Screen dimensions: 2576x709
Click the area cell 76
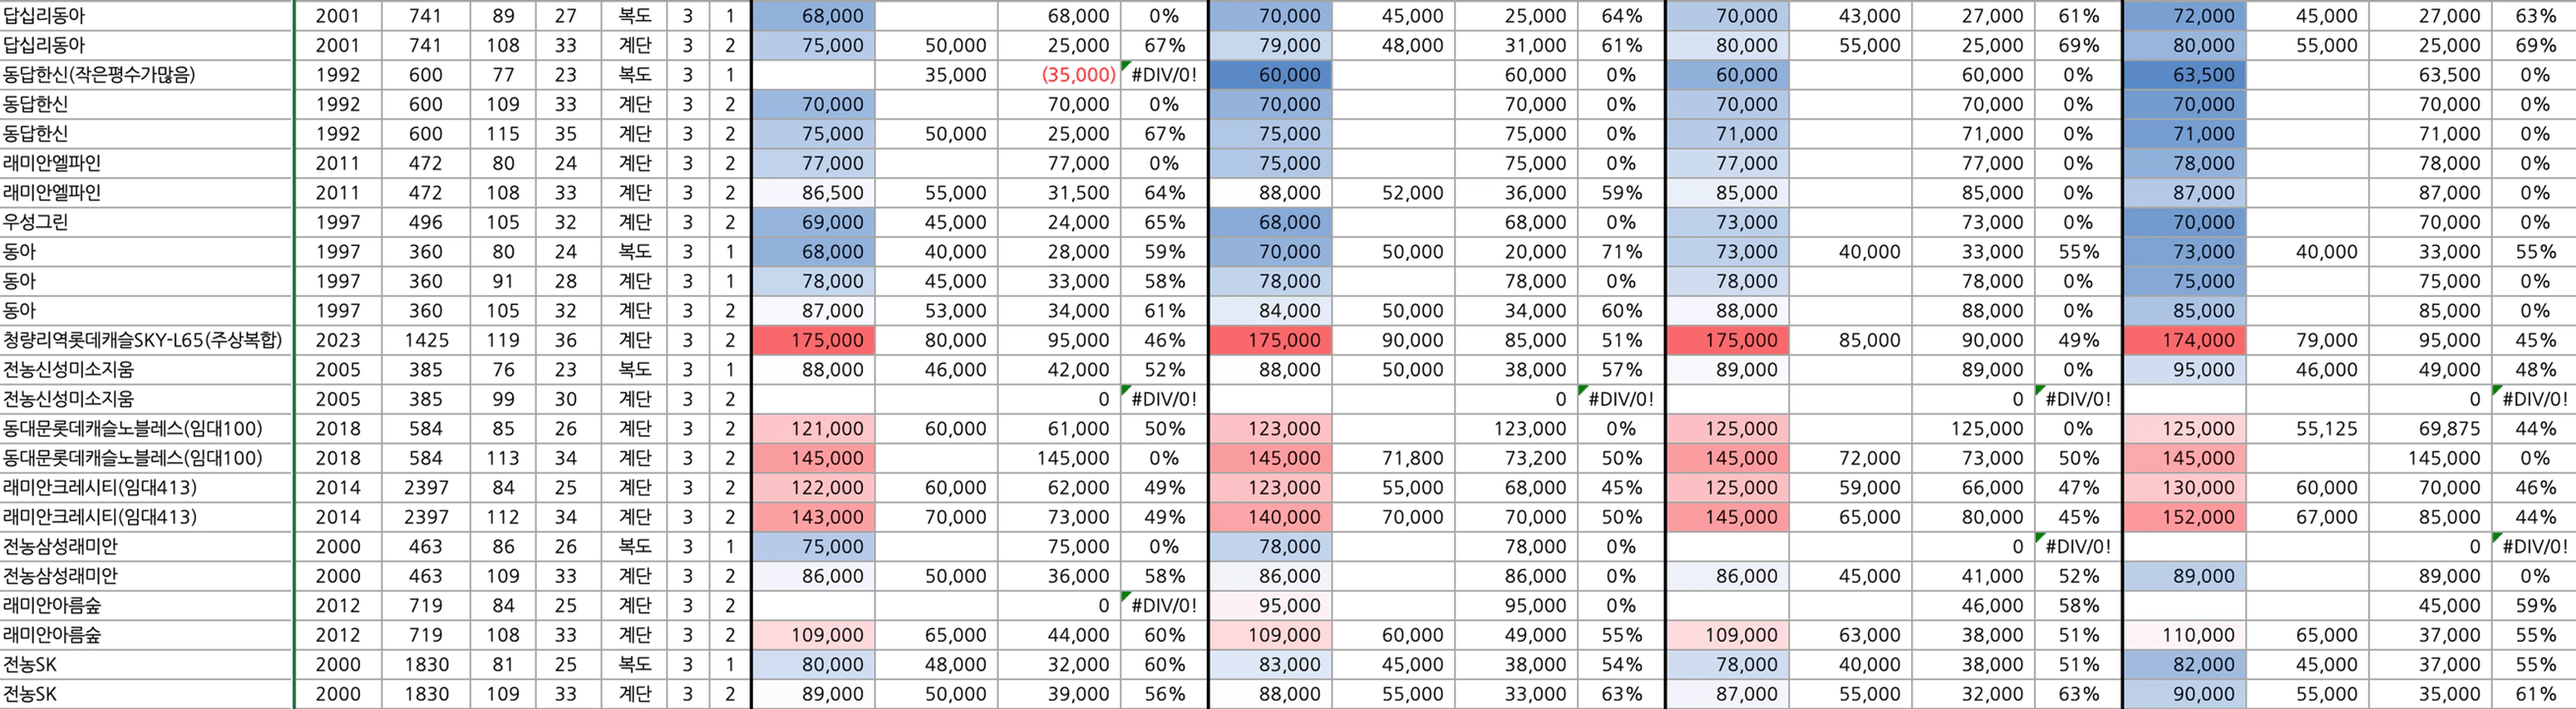coord(503,370)
